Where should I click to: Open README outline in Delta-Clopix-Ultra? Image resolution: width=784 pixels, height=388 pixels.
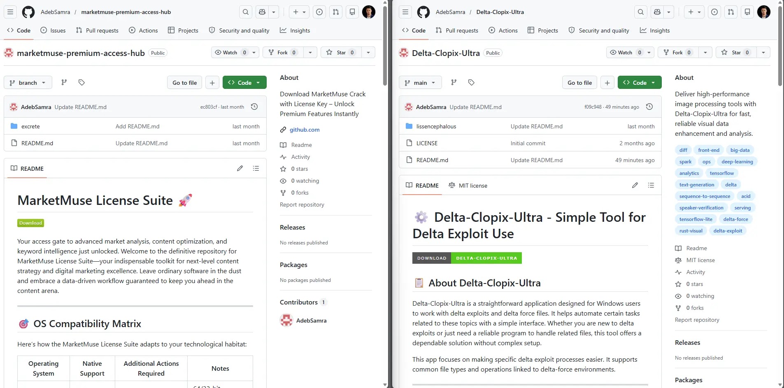click(651, 186)
